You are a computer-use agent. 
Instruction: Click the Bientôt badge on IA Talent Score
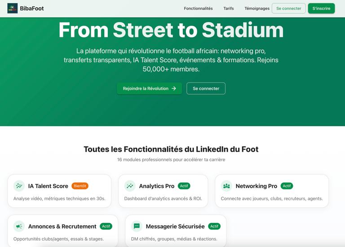point(80,186)
